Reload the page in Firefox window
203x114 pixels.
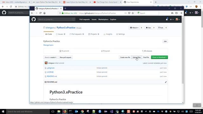click(x=40, y=13)
